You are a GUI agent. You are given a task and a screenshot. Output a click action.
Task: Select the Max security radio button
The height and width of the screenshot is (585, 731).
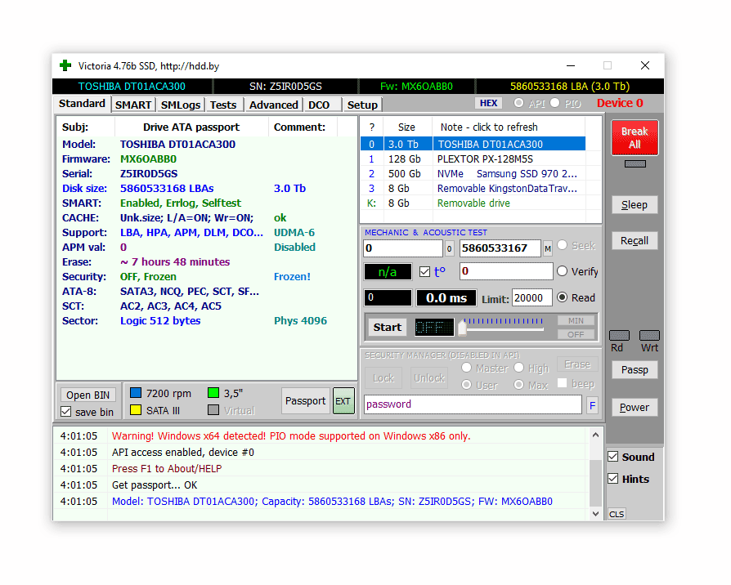click(519, 385)
